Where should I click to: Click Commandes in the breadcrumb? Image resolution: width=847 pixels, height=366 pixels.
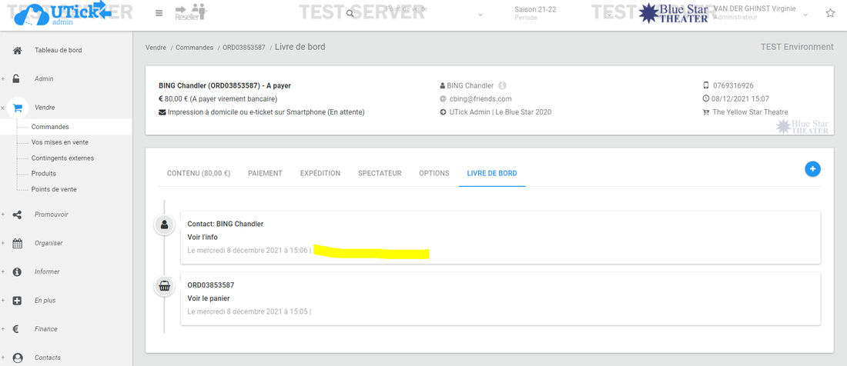[x=194, y=48]
